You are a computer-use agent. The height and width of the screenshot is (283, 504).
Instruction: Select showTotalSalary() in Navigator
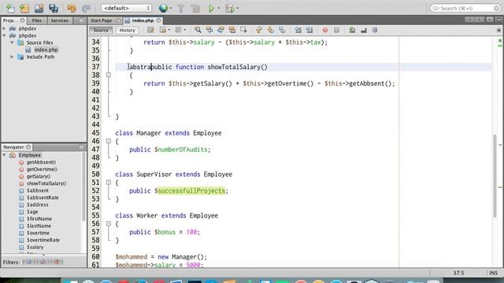tap(46, 183)
